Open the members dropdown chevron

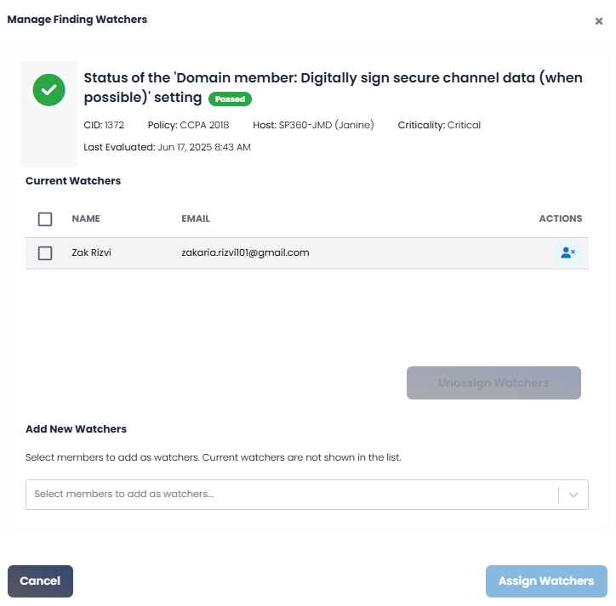coord(573,495)
